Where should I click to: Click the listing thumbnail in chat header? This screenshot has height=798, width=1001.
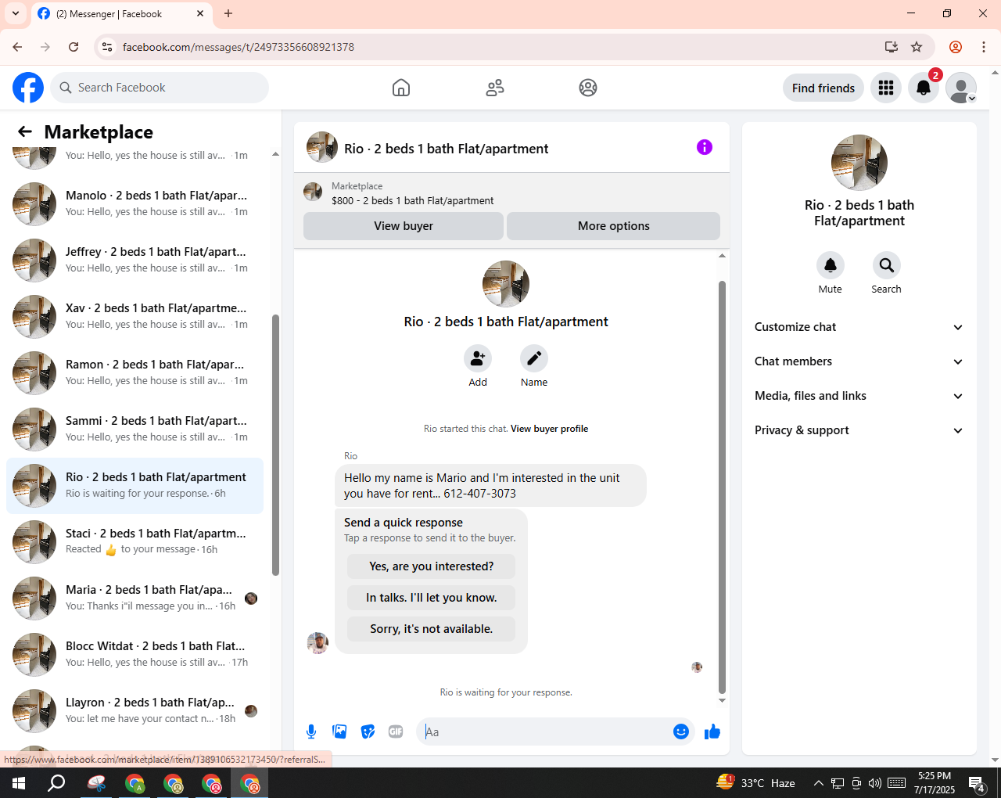322,147
